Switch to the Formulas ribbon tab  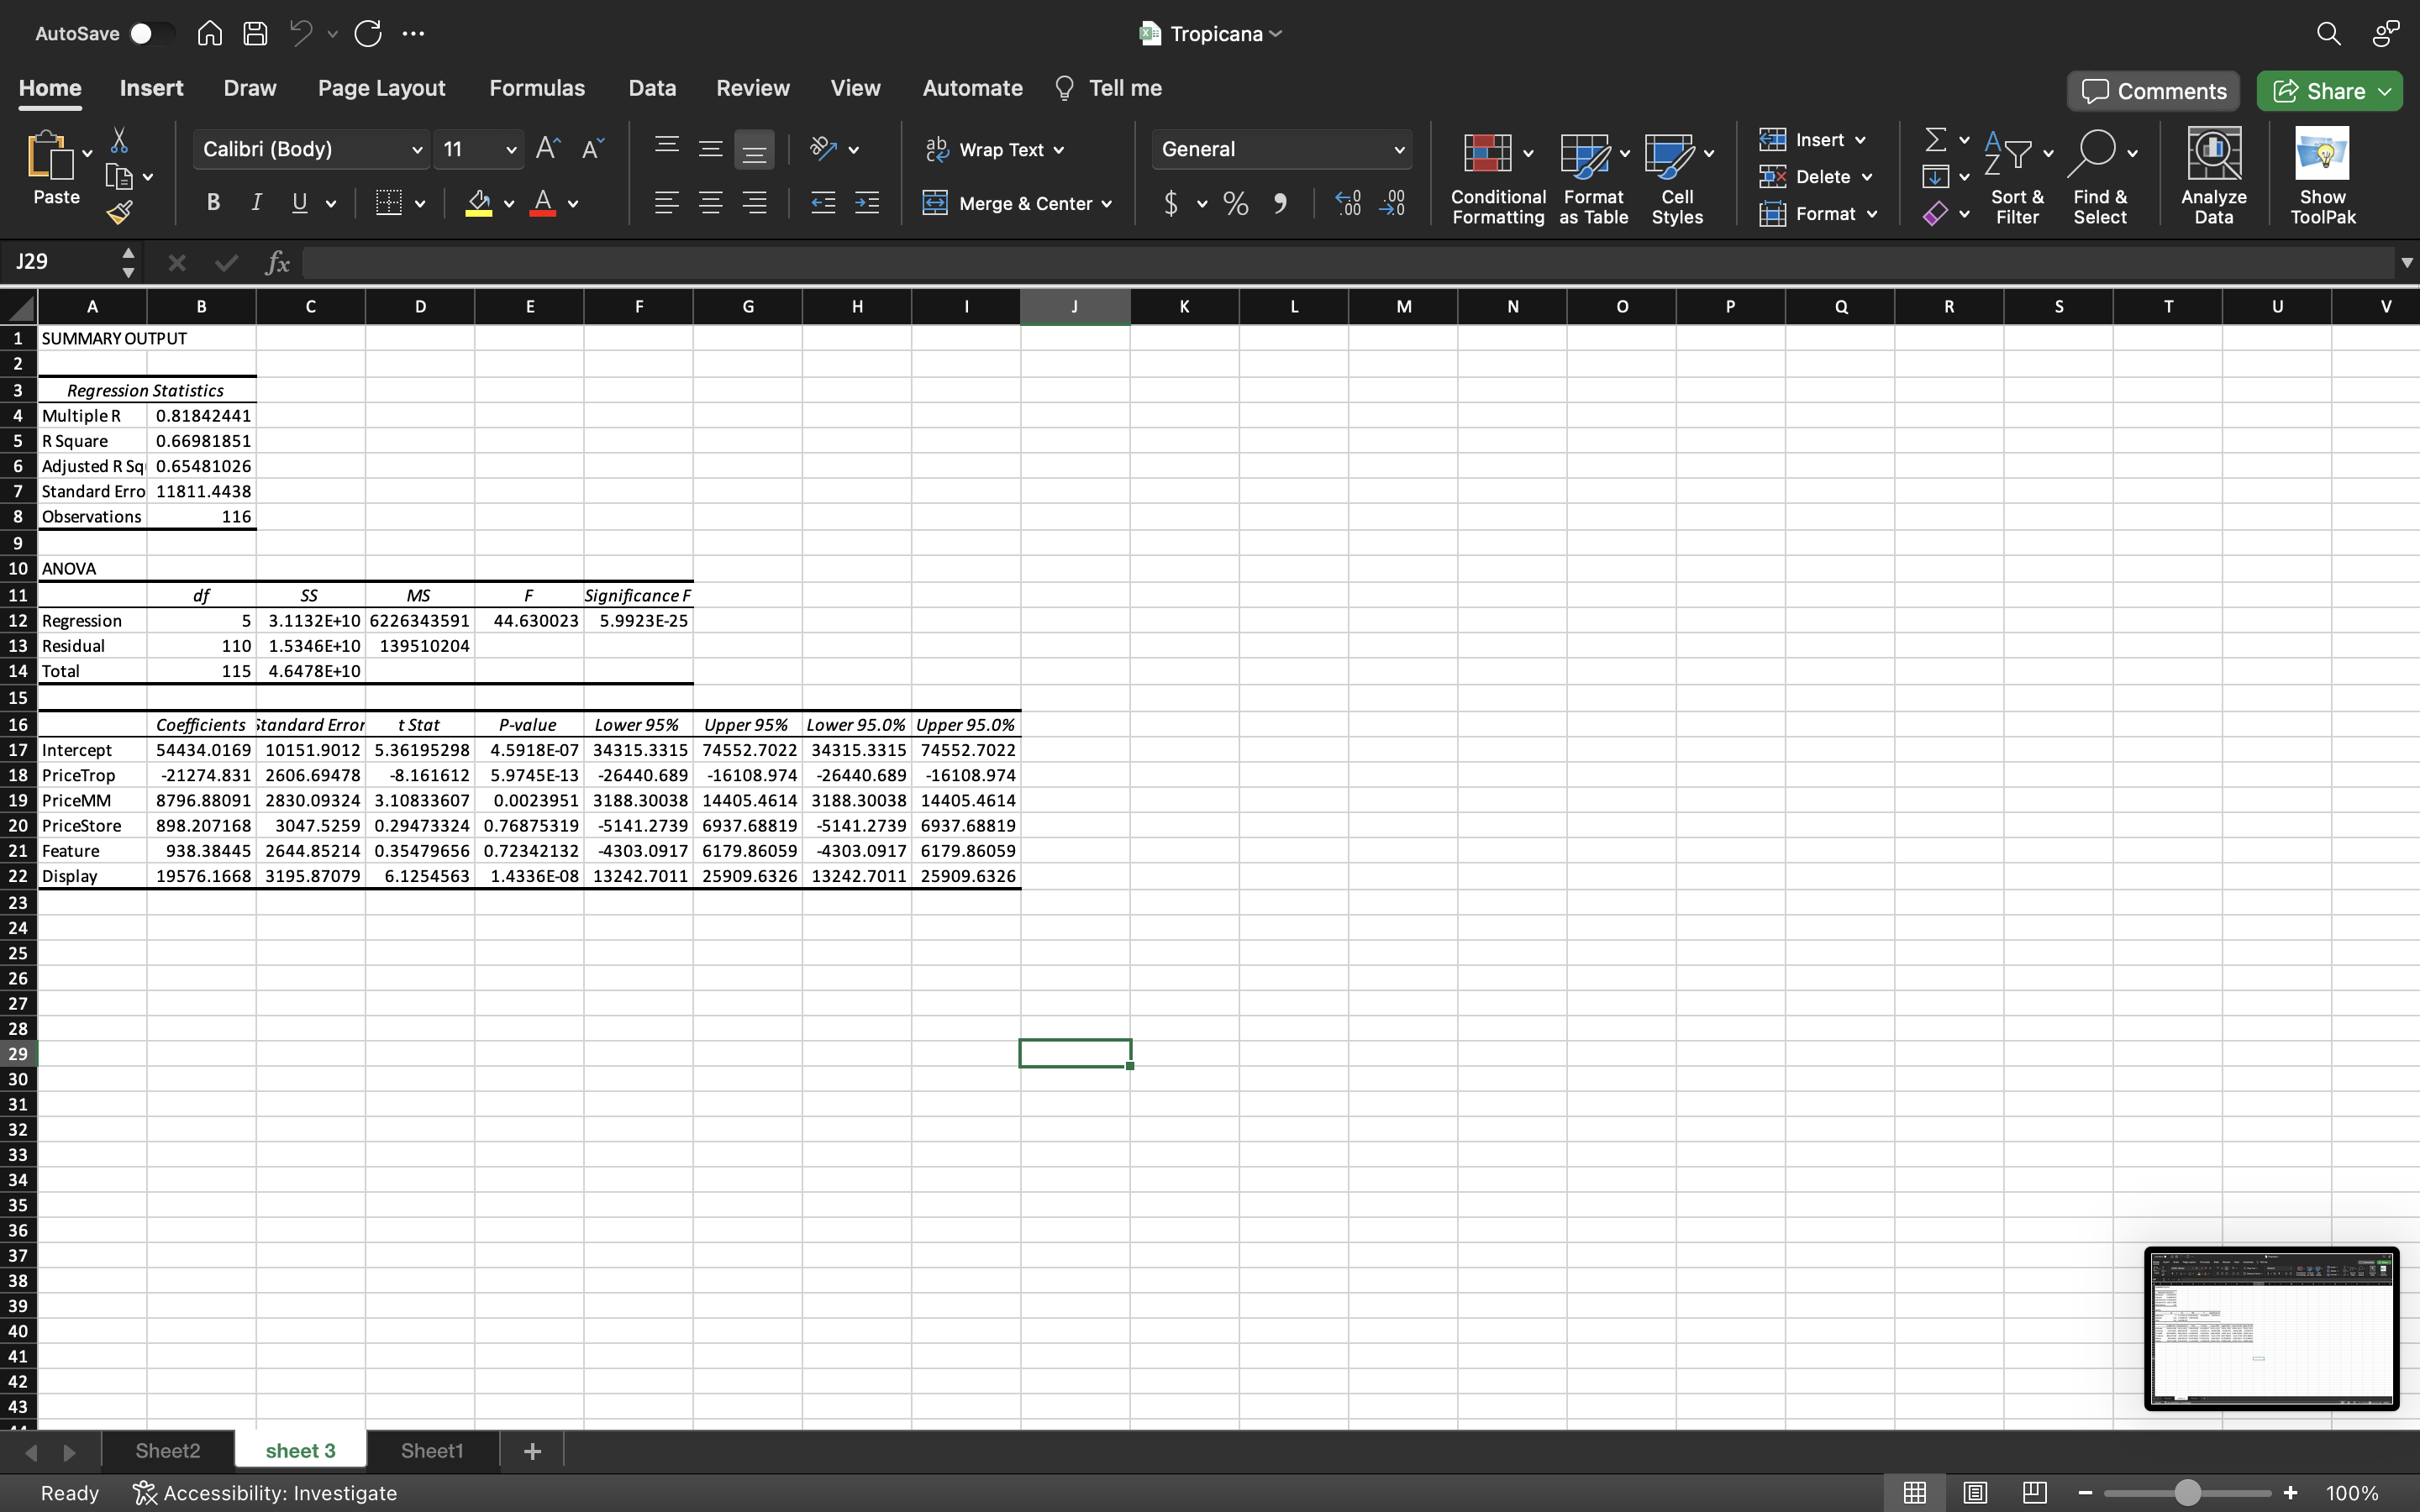(x=537, y=88)
